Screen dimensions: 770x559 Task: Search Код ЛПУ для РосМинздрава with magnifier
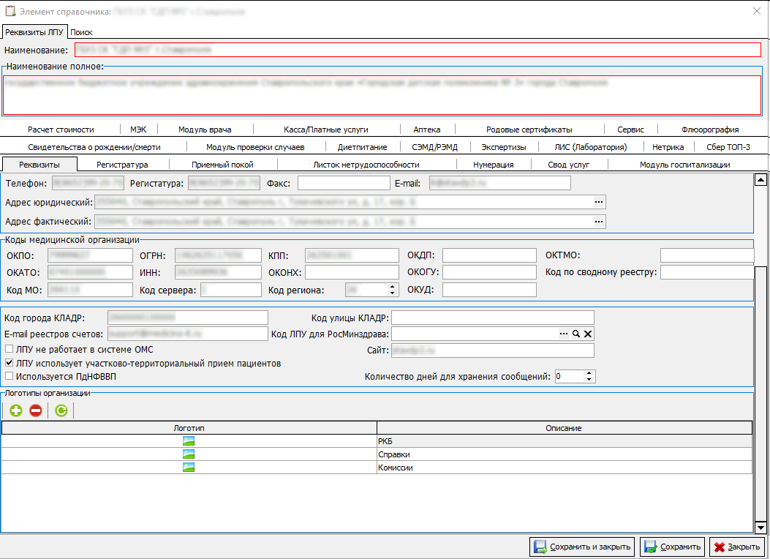[576, 334]
